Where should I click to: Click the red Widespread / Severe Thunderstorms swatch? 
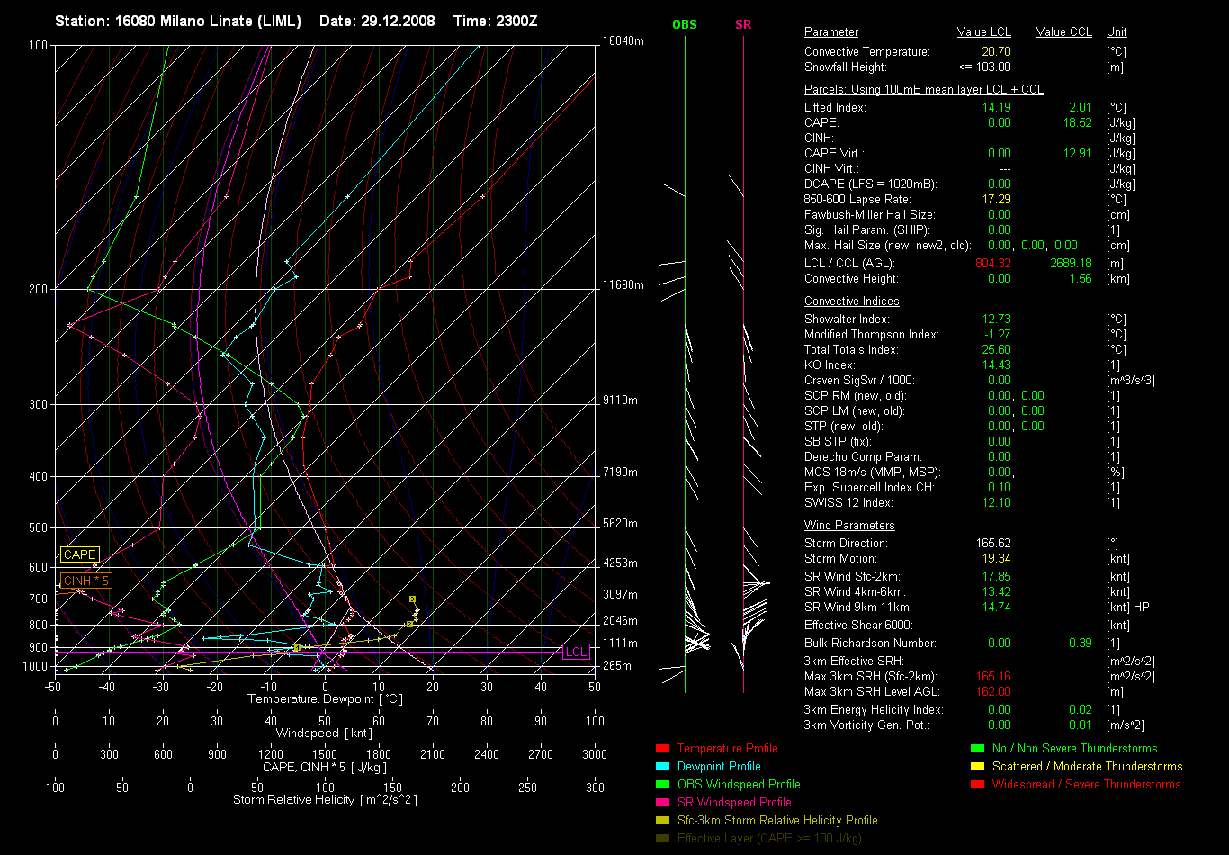coord(977,785)
